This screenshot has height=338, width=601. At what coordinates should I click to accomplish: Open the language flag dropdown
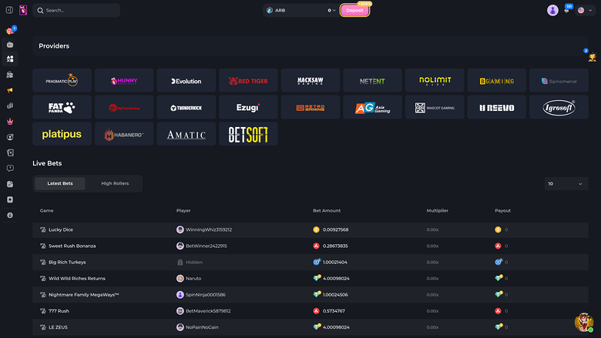(586, 10)
